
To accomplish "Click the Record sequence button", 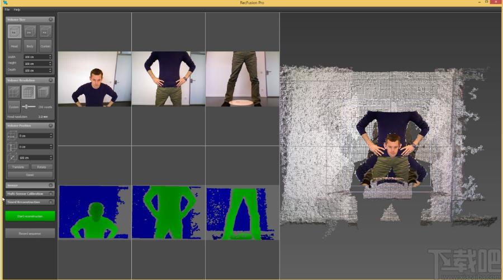I will (30, 234).
